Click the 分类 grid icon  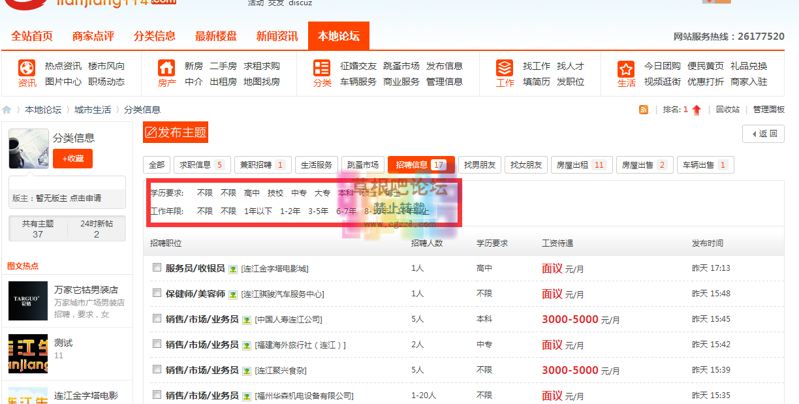click(321, 67)
